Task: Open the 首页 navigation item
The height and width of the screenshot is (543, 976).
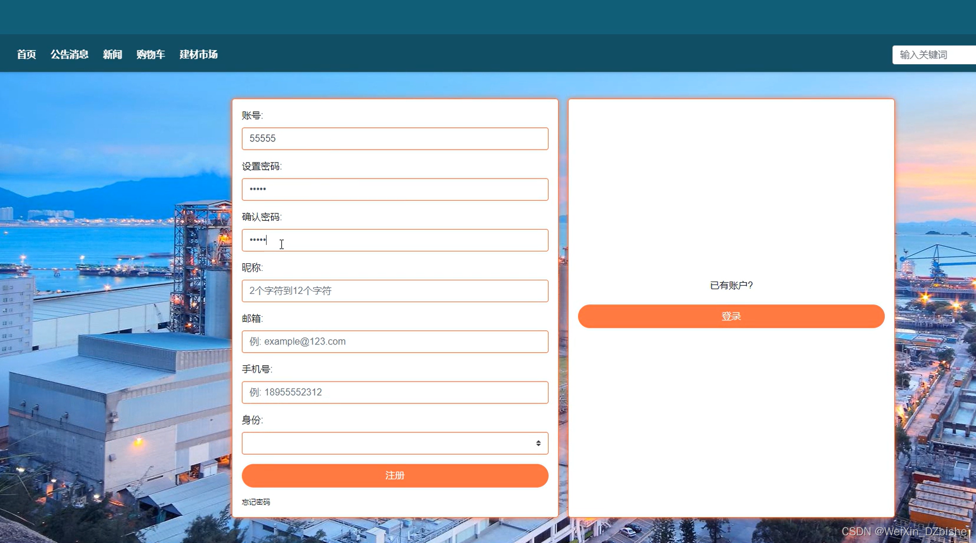Action: [x=26, y=54]
